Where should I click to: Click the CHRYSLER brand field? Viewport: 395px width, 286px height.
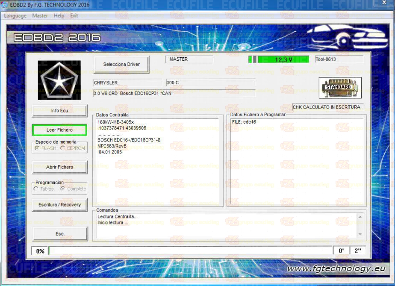pos(127,83)
